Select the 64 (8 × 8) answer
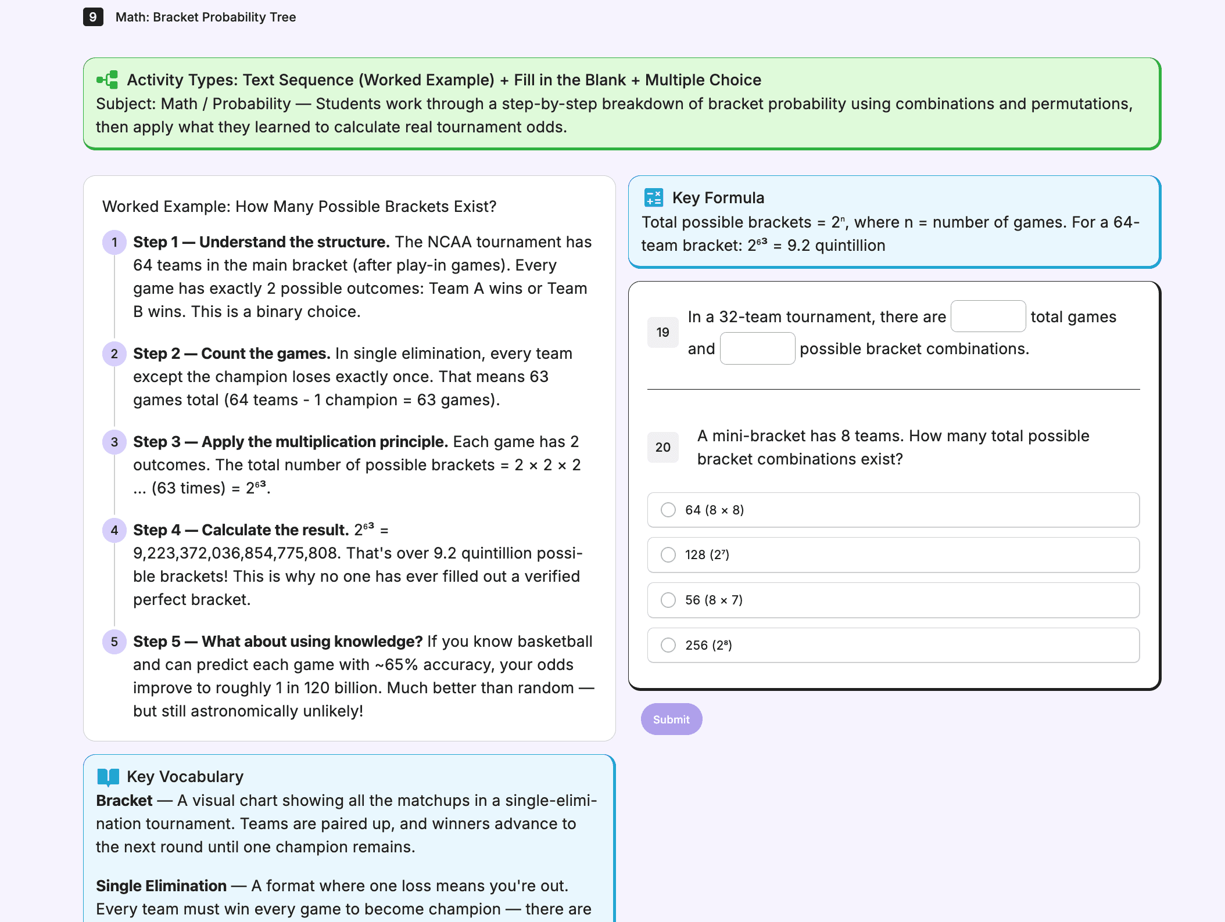This screenshot has height=922, width=1225. [668, 510]
